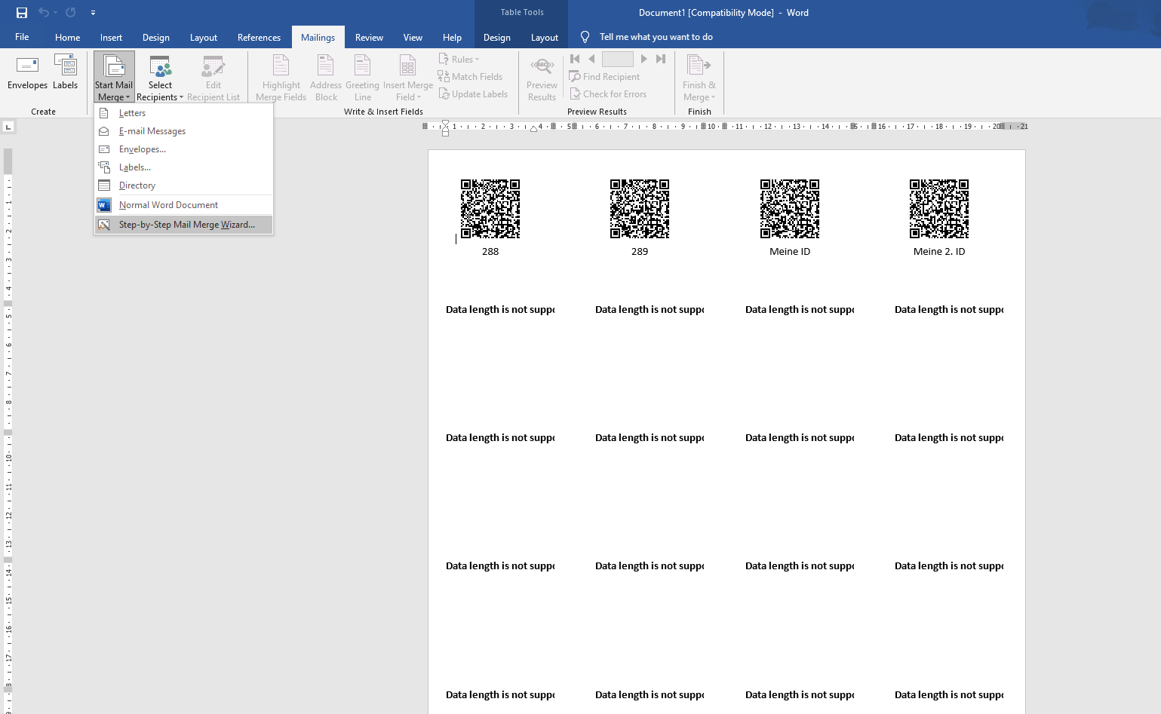The height and width of the screenshot is (714, 1161).
Task: Collapse the Start Mail Merge dropdown button
Action: pyautogui.click(x=114, y=77)
